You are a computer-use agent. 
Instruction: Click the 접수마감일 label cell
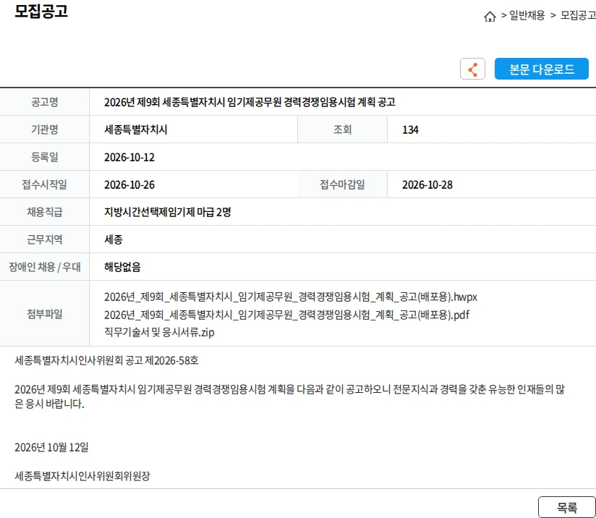click(x=342, y=184)
